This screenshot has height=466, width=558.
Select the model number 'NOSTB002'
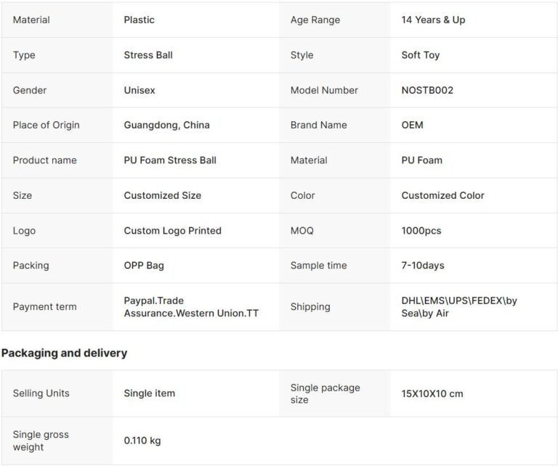pos(427,90)
